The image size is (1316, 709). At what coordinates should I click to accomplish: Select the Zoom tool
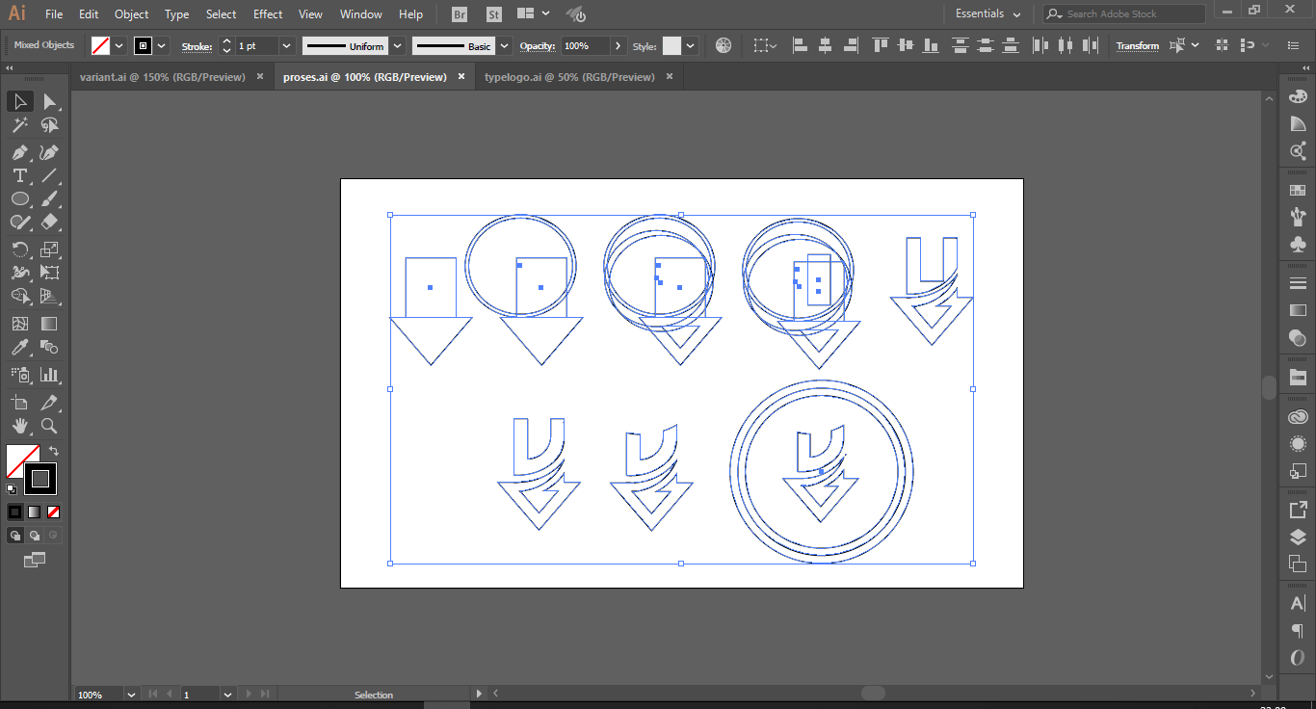tap(50, 426)
